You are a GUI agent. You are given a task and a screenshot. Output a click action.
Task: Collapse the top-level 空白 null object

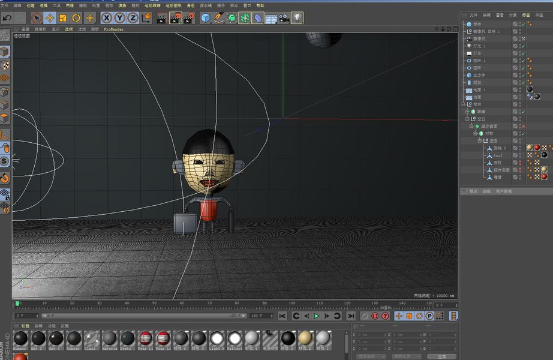point(464,104)
